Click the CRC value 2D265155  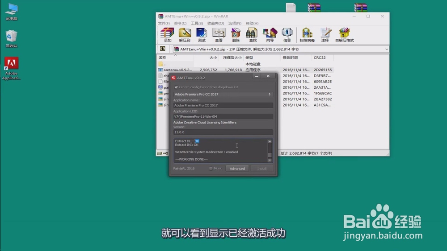(x=322, y=70)
